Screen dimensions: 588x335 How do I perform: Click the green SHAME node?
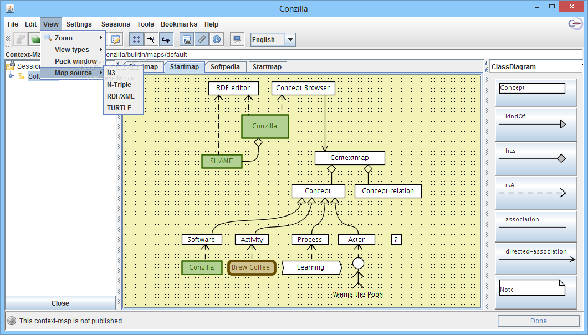point(222,161)
